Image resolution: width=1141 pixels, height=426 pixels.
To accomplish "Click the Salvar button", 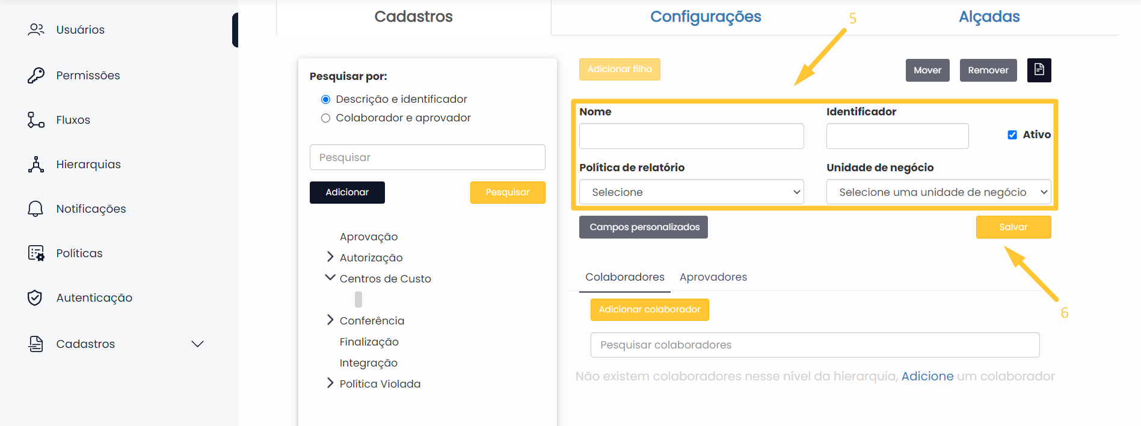I will [x=1013, y=227].
